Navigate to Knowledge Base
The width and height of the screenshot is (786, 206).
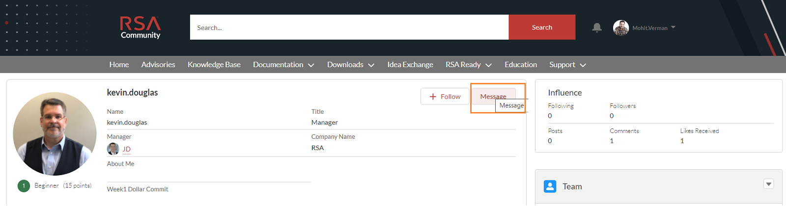pyautogui.click(x=214, y=65)
